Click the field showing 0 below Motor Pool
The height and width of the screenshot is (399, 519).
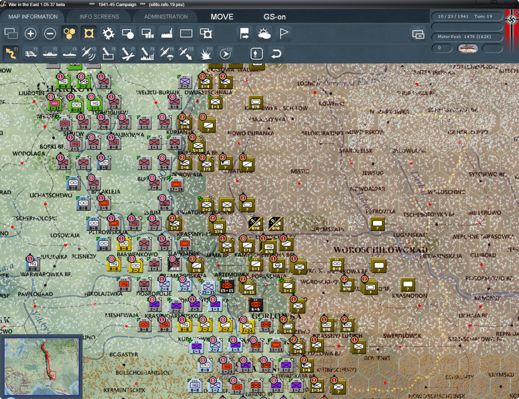[x=442, y=48]
